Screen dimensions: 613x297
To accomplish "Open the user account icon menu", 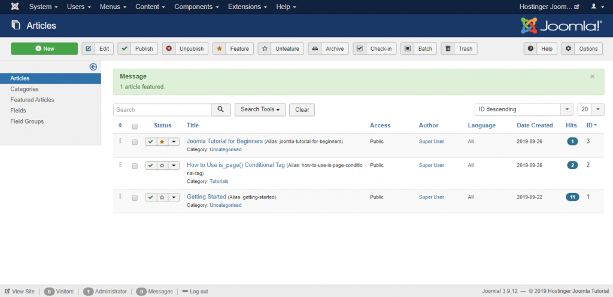I will click(x=596, y=7).
